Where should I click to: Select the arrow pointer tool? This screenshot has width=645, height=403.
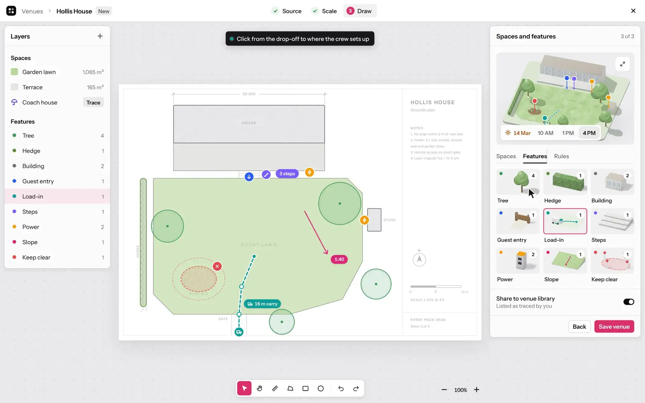244,388
